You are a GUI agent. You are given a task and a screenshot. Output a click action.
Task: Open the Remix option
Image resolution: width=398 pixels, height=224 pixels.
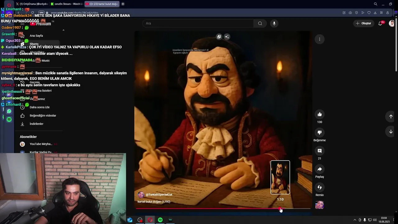[x=319, y=187]
